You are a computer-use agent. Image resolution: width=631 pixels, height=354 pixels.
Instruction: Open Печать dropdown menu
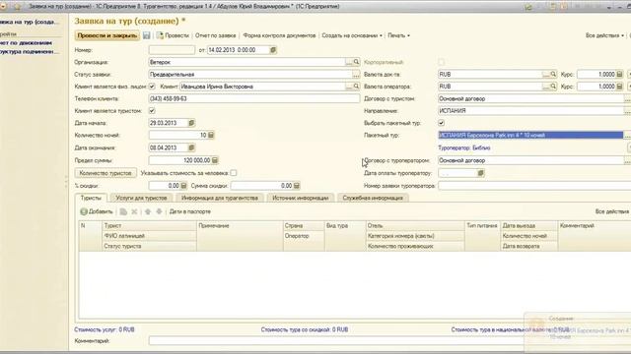[x=398, y=35]
